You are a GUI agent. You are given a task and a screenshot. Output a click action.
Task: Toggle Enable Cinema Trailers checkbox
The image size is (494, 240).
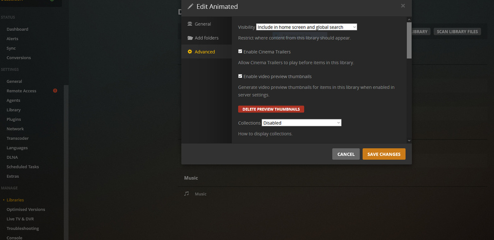[x=240, y=51]
